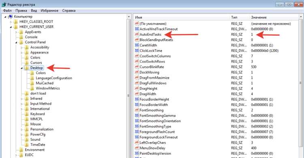Click the HKEY_CURRENT_USER folder icon
The height and width of the screenshot is (158, 304).
coord(16,27)
